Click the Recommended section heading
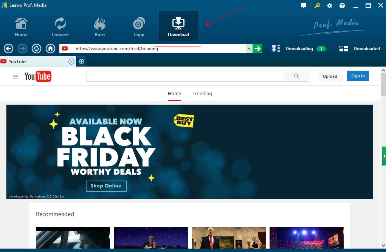Image resolution: width=386 pixels, height=252 pixels. (55, 214)
